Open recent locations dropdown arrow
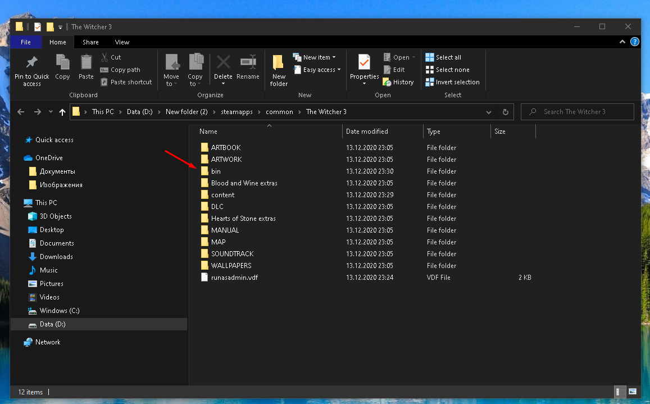650x404 pixels. [51, 112]
